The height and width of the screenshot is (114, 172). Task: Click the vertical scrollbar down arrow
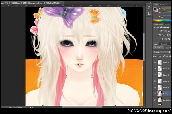click(x=144, y=105)
